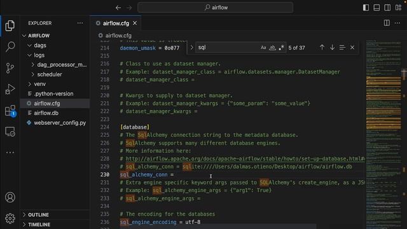Switch to the airflow.cfg editor tab
This screenshot has width=407, height=229.
point(116,23)
